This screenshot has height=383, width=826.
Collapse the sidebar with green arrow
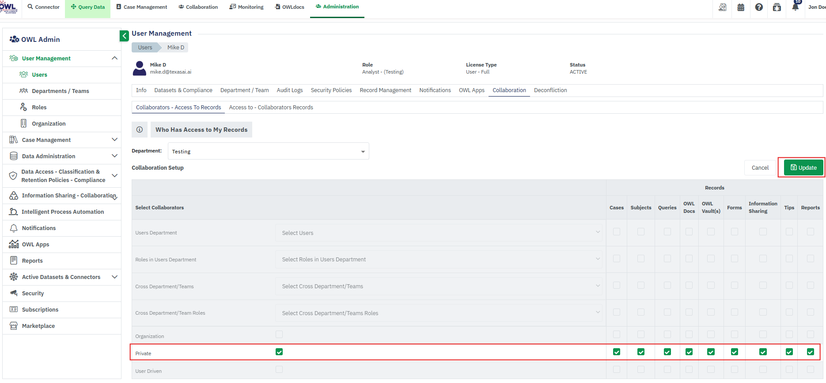click(124, 36)
